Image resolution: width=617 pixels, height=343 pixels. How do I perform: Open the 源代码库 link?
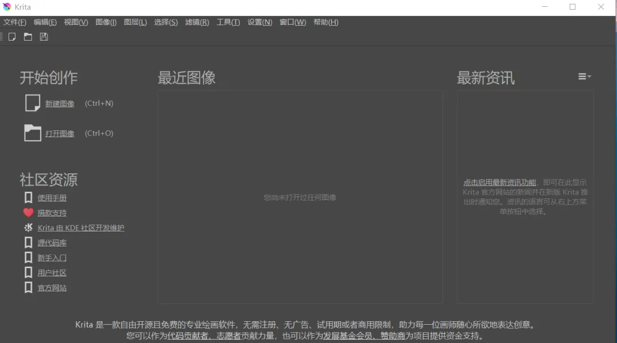click(x=52, y=242)
